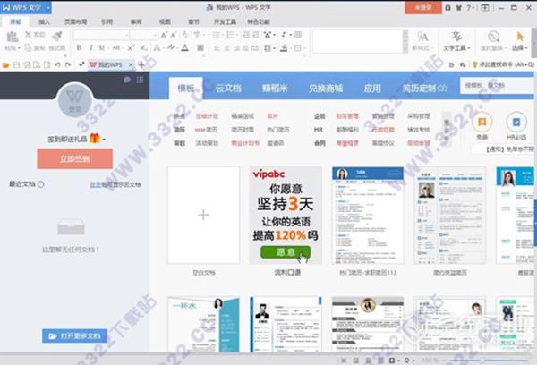Open the 查找替换 dropdown
This screenshot has height=365, width=537.
[493, 41]
